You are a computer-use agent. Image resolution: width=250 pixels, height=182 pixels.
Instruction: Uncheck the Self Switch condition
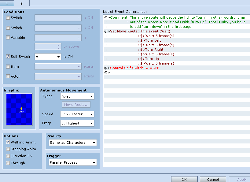point(8,57)
